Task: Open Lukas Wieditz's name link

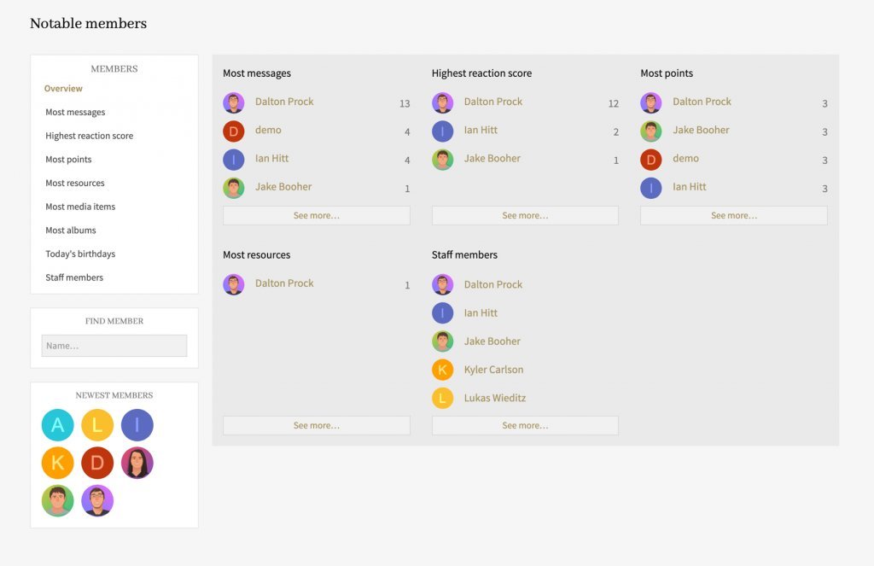Action: tap(495, 398)
